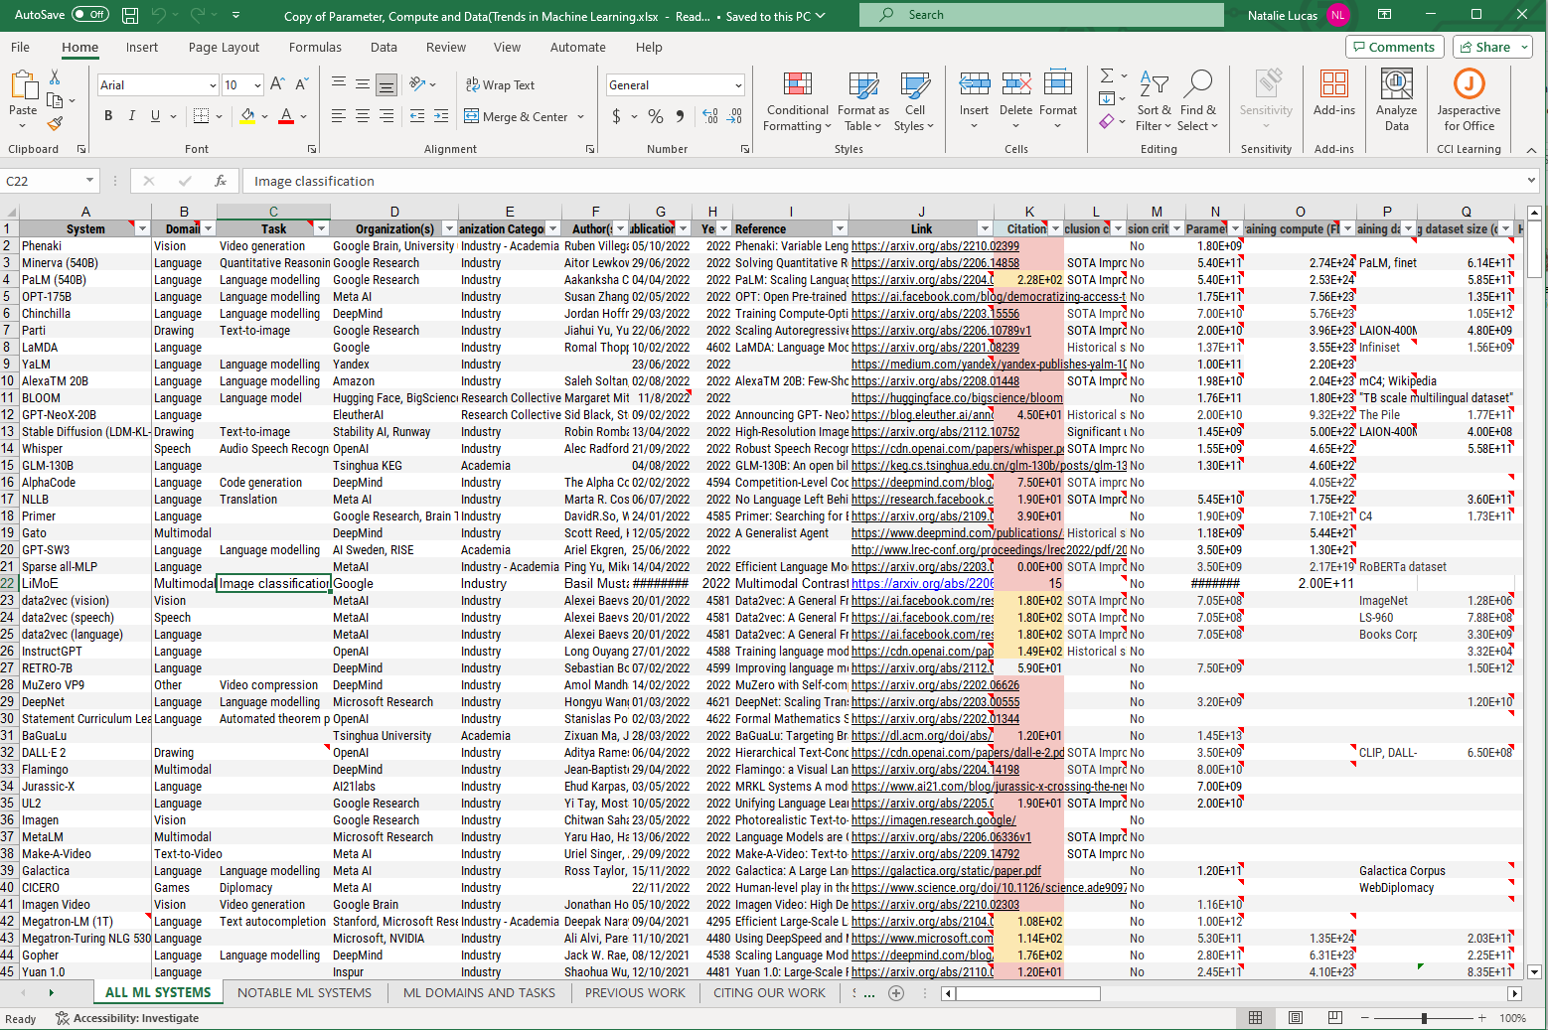The image size is (1548, 1030).
Task: Click Insert Function fx icon
Action: pos(221,181)
